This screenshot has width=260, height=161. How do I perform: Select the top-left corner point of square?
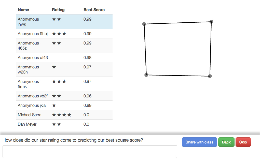point(144,24)
